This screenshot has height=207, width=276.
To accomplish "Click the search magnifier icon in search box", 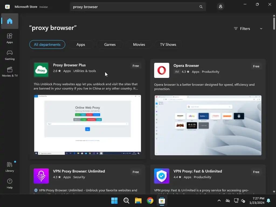I will (201, 7).
